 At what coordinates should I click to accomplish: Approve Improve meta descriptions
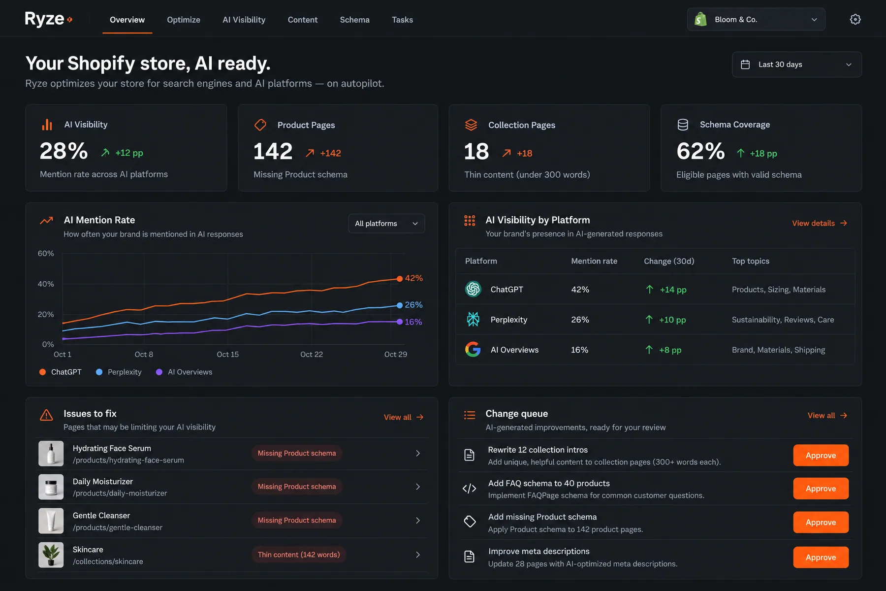click(821, 557)
